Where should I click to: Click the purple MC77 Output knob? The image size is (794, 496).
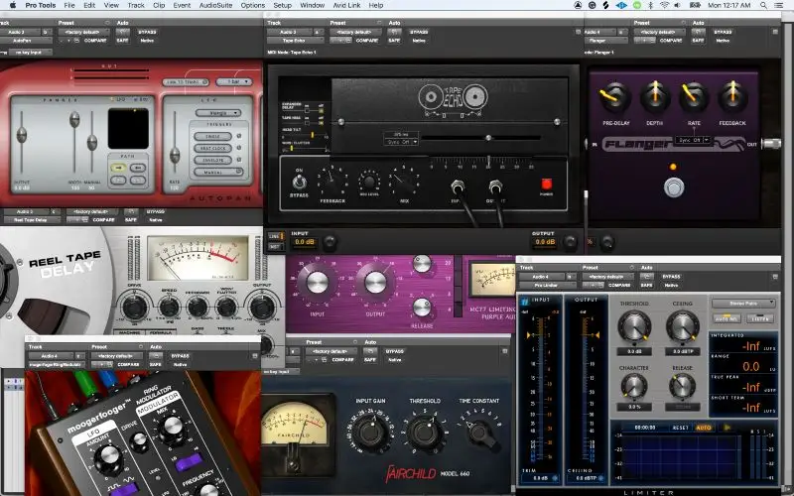[375, 283]
